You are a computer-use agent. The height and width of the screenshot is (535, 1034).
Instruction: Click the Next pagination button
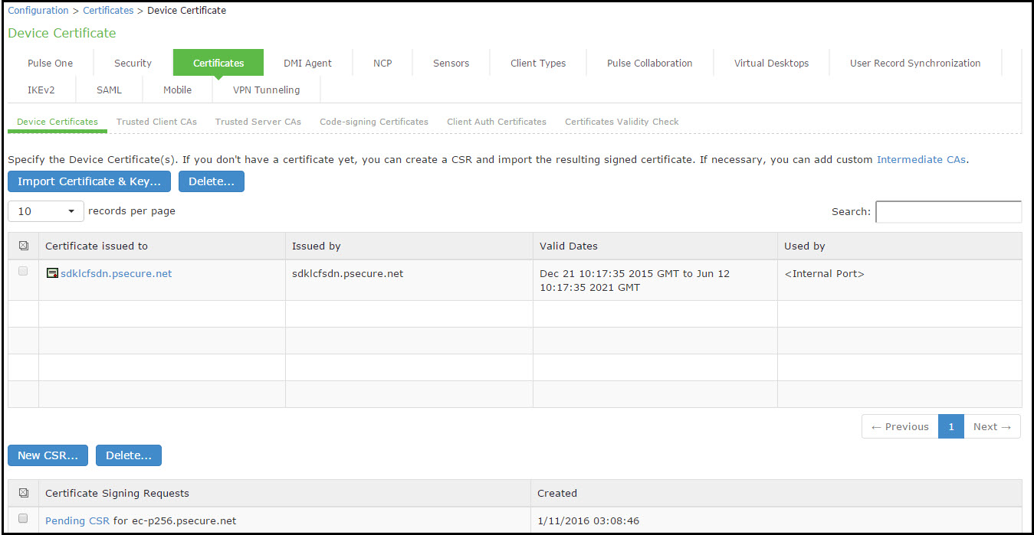pyautogui.click(x=992, y=426)
